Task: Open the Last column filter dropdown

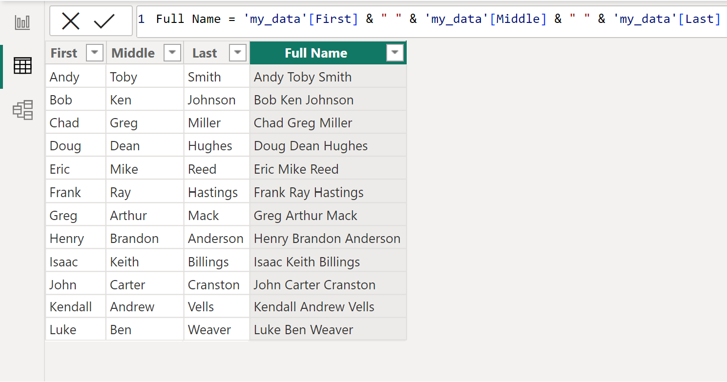Action: click(238, 53)
